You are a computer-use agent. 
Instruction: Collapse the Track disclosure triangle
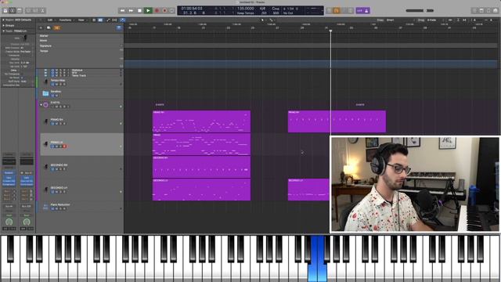click(3, 31)
